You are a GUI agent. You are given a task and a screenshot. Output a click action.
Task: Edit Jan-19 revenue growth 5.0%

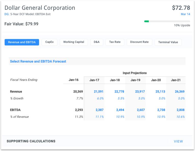point(141,98)
